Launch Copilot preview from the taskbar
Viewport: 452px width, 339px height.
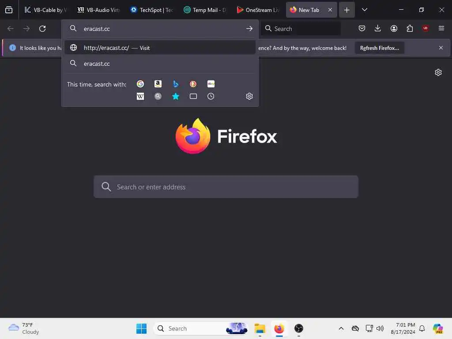[438, 328]
